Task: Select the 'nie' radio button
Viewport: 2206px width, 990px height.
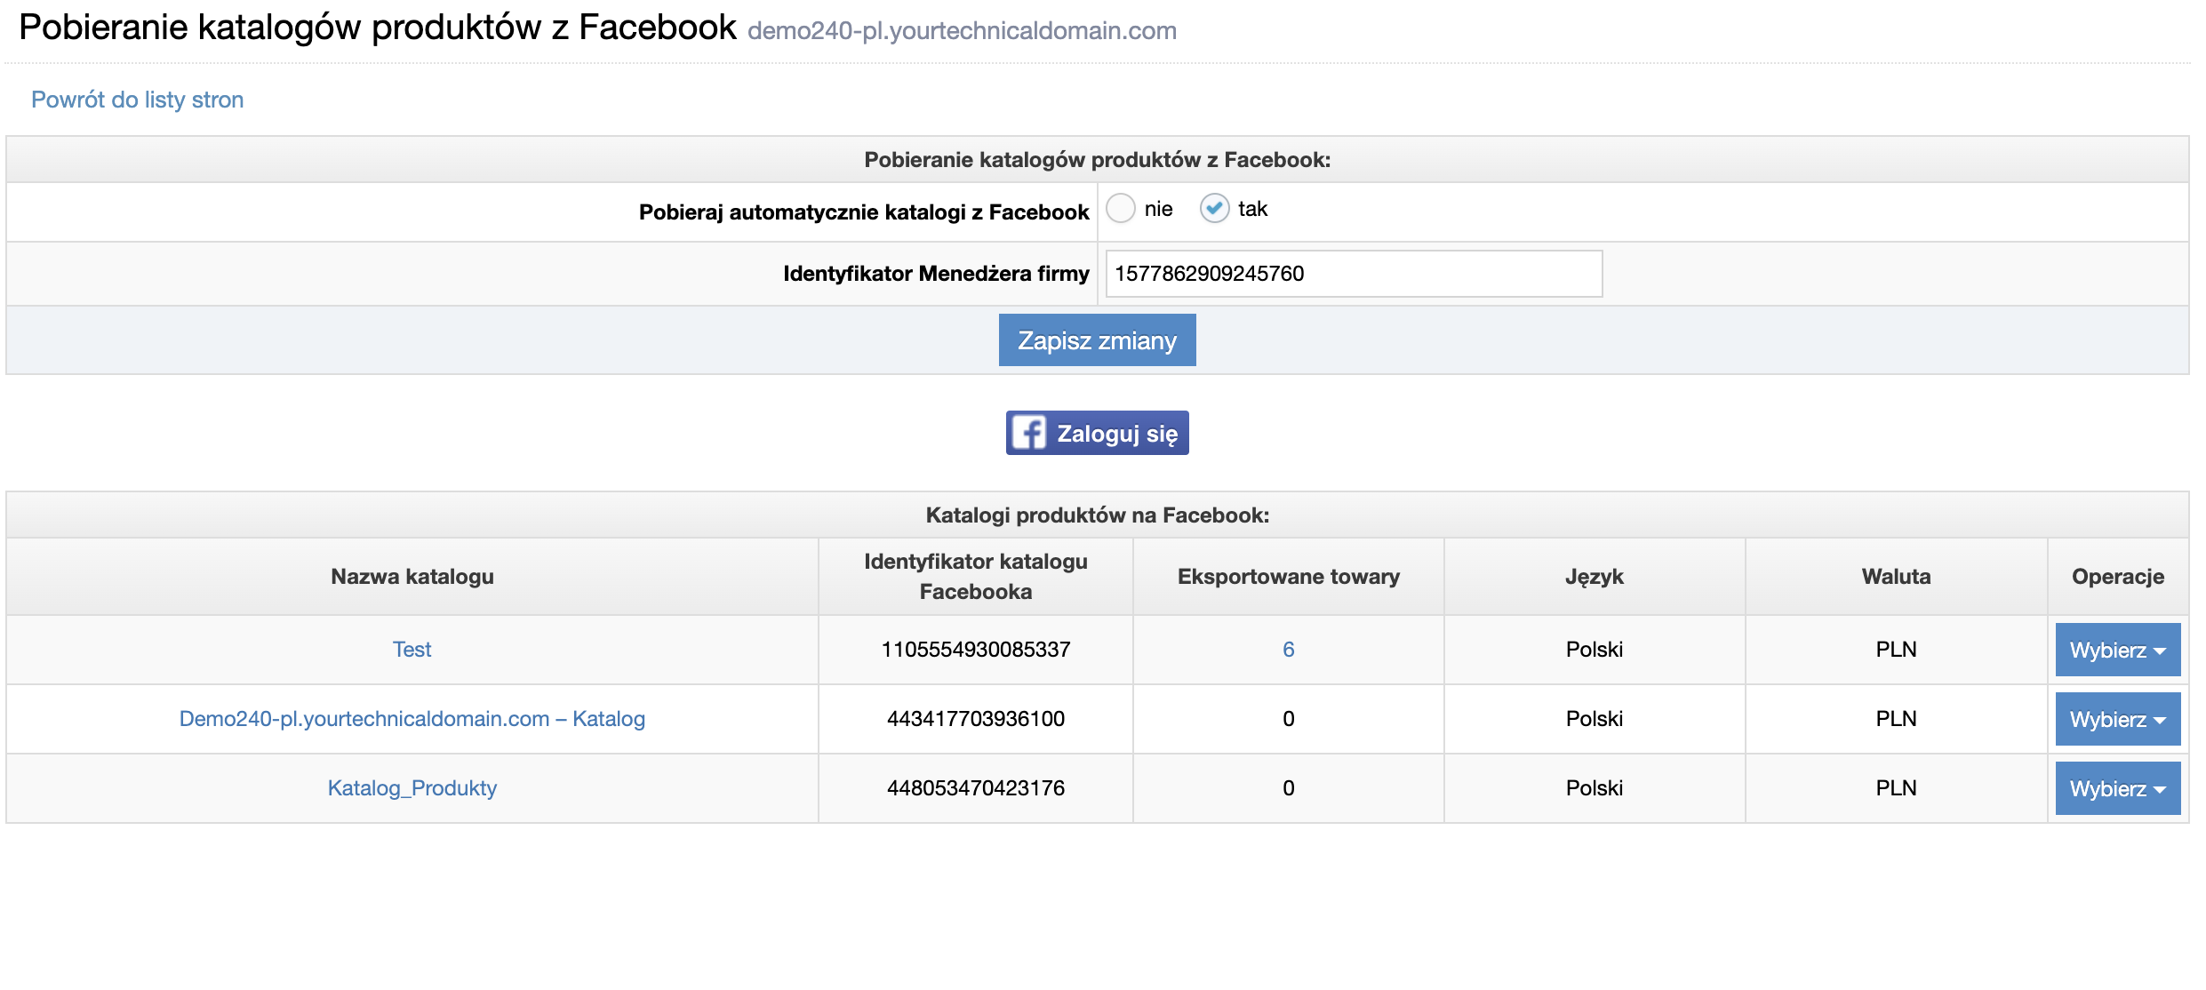Action: 1121,209
